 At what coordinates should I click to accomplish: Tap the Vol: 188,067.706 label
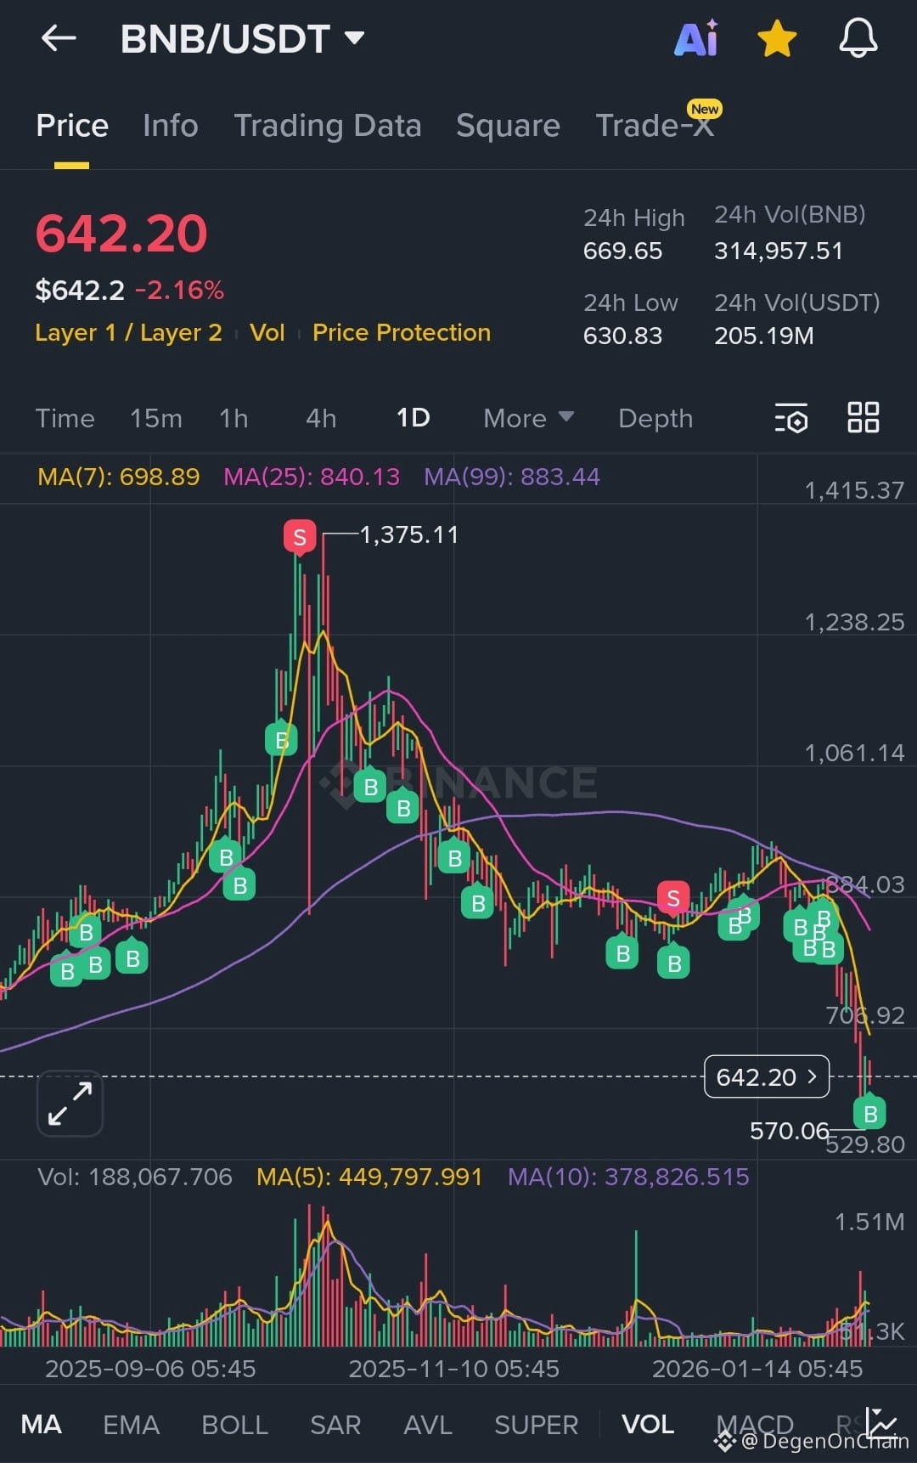coord(135,1177)
